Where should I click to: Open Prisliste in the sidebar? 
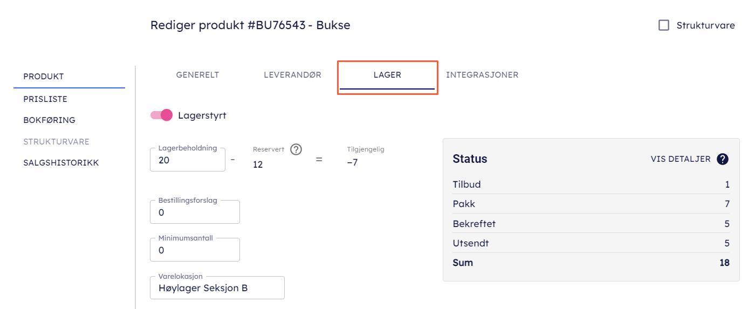point(45,99)
